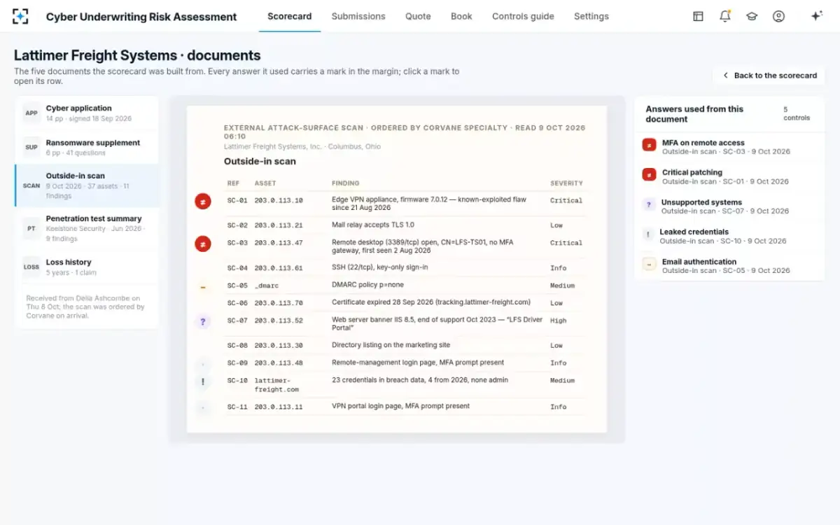Click 'DMARC policy p=none' finding

[x=367, y=285]
